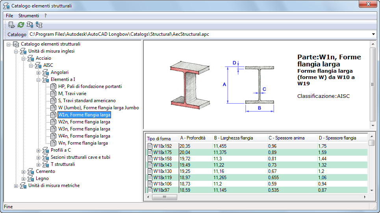Select W (Jumbo), Forme flangia larga Jumbo

tap(98, 108)
